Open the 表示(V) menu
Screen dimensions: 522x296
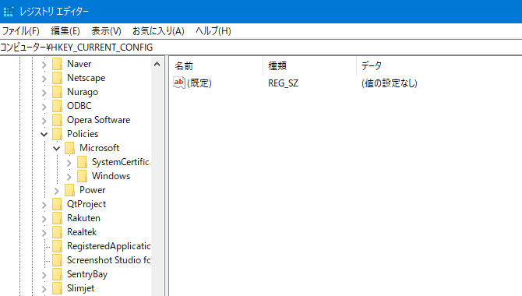coord(106,31)
